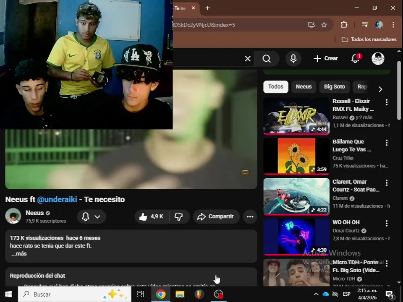403x302 pixels.
Task: Open the YouTube account avatar menu
Action: pos(378,59)
